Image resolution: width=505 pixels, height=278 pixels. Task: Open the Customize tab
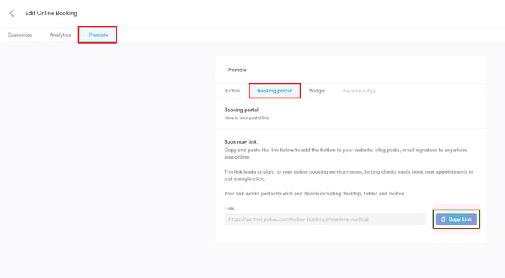[x=20, y=35]
